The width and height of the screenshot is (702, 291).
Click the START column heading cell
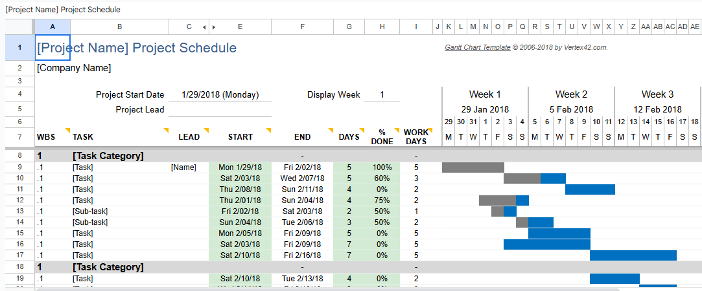pyautogui.click(x=240, y=137)
